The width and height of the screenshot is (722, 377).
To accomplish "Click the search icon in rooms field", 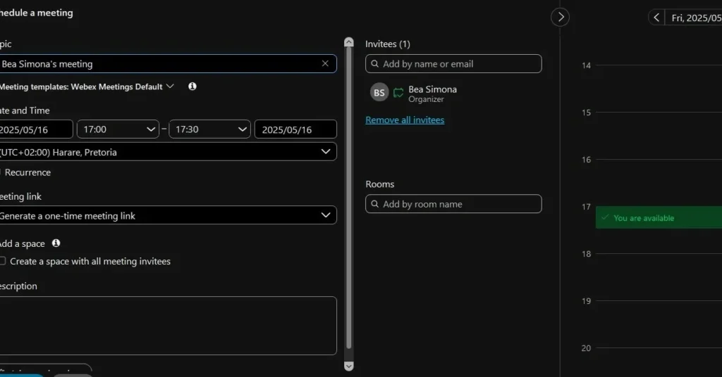I will coord(375,204).
